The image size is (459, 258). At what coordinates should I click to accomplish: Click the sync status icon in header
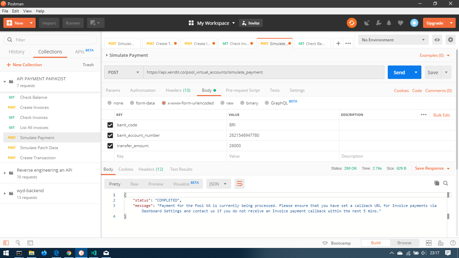point(352,23)
